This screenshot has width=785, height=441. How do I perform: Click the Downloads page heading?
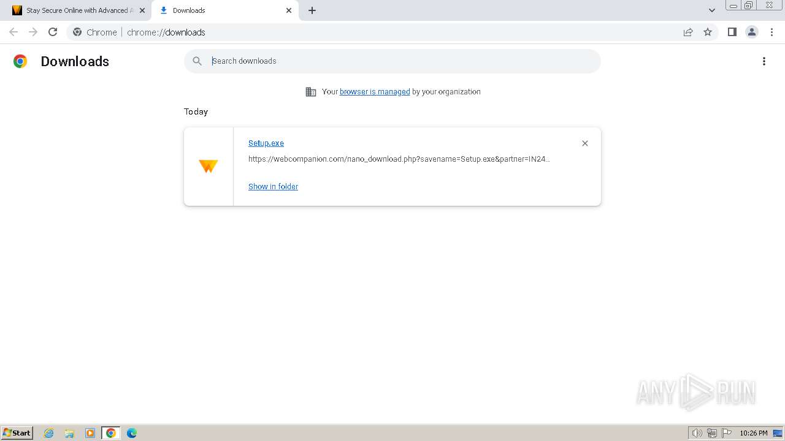[75, 61]
